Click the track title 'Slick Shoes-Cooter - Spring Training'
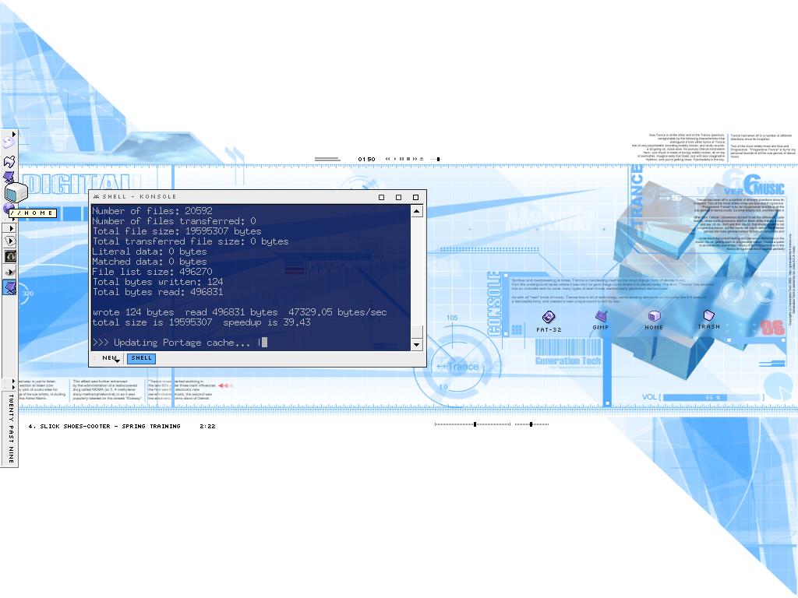 point(110,426)
